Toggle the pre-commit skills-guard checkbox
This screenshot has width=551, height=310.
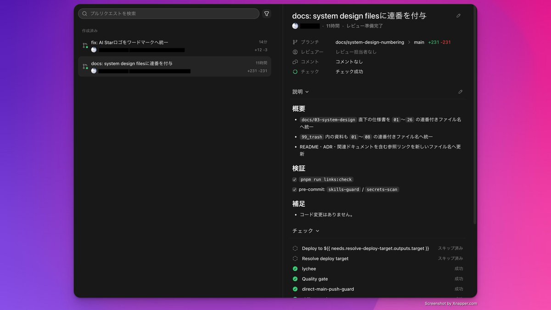(295, 190)
